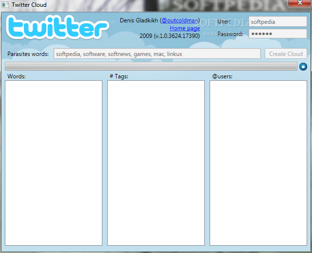Image resolution: width=312 pixels, height=253 pixels.
Task: Click the '@users:' label
Action: 222,76
